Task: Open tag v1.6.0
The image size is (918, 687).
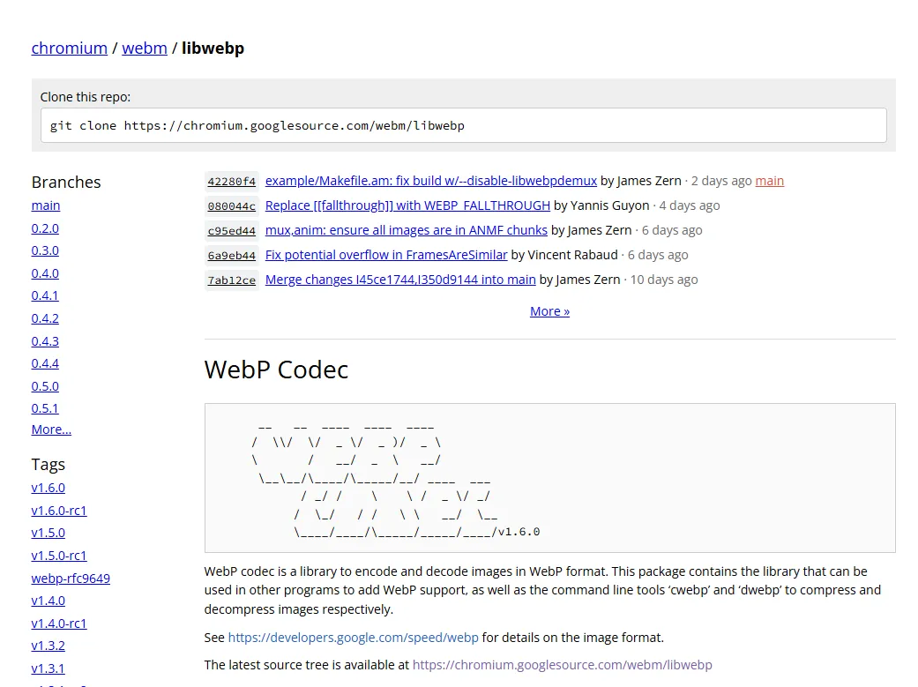Action: pos(48,488)
